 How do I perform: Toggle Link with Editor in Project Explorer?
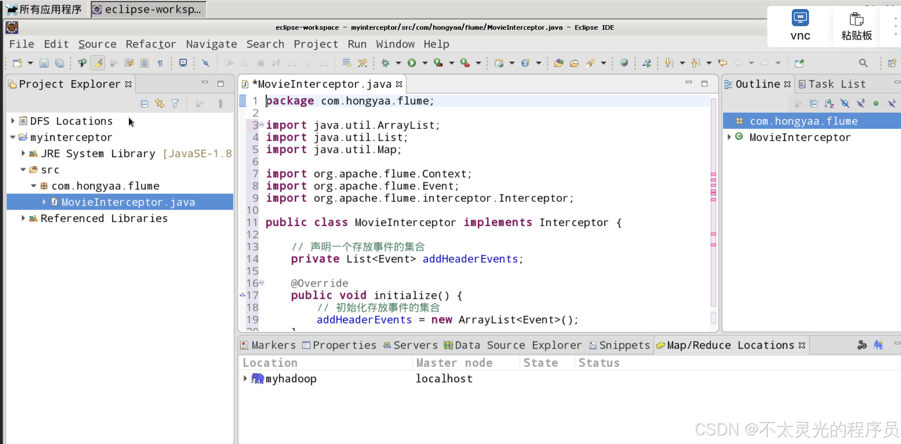click(159, 103)
